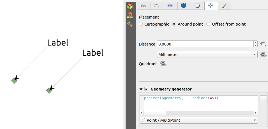The height and width of the screenshot is (129, 268).
Task: Open data-defined override for Quadrant
Action: point(163,64)
